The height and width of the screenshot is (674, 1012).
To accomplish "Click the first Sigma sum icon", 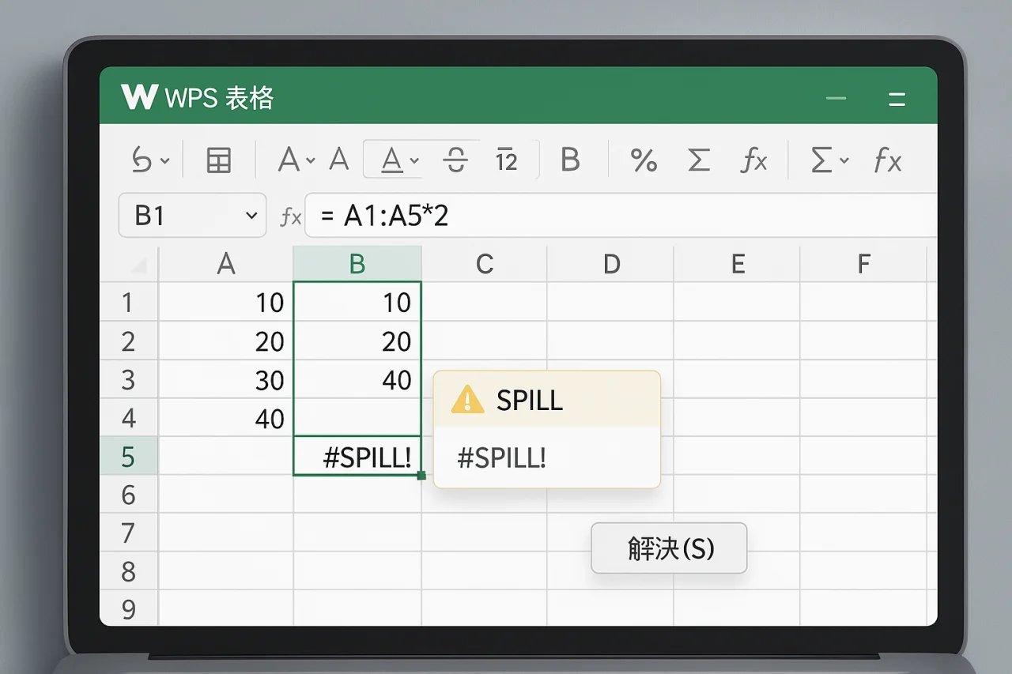I will (x=698, y=160).
